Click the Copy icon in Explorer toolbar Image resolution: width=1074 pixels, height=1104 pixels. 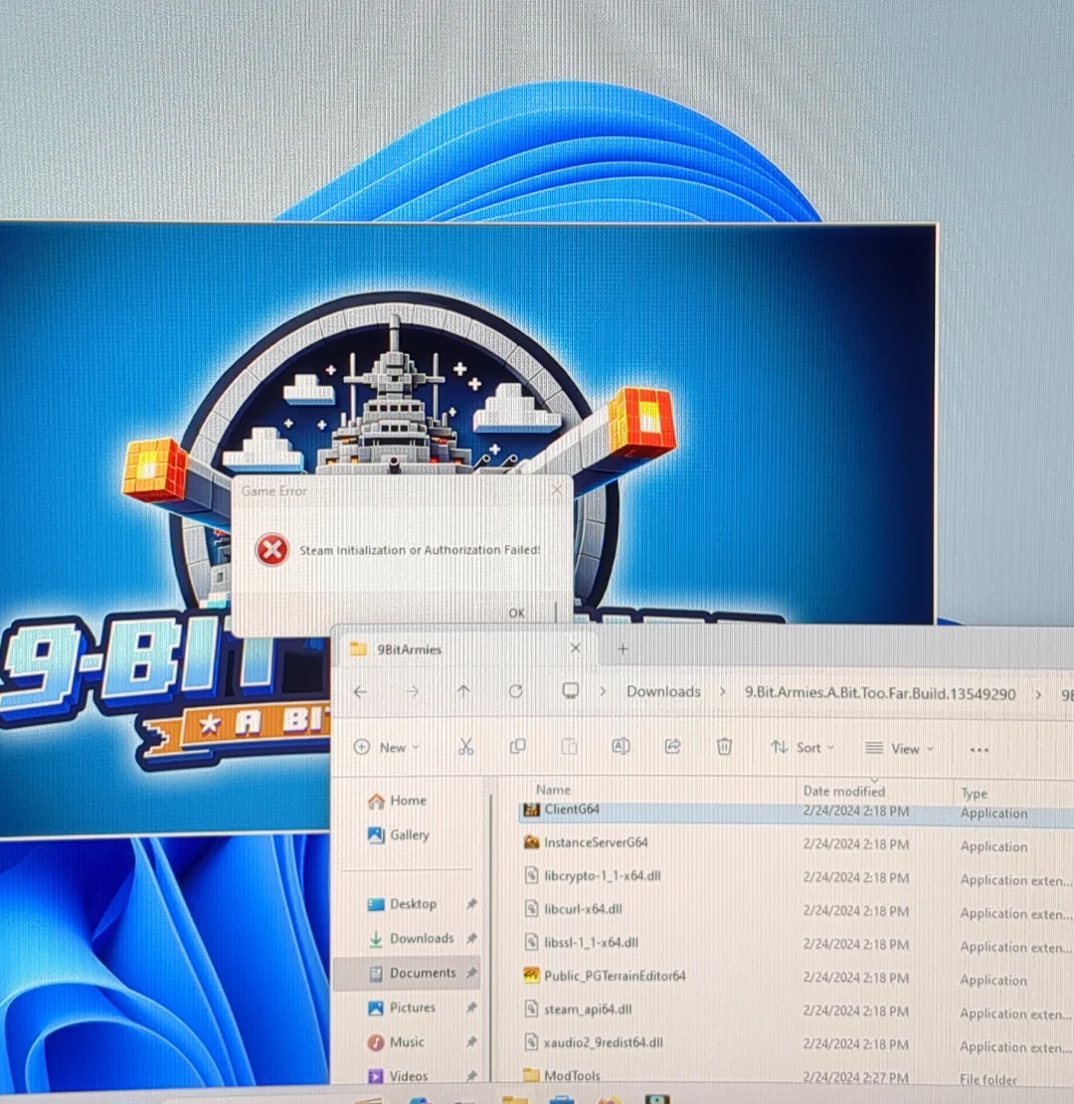coord(517,747)
